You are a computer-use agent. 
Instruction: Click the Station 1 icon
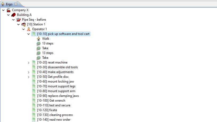click(x=24, y=24)
